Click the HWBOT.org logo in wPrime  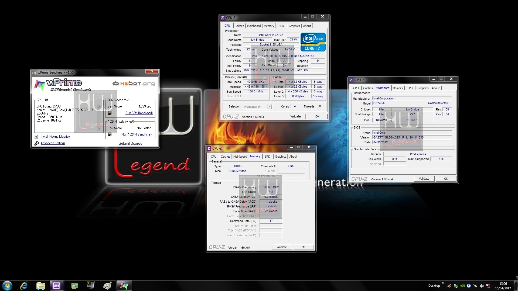coord(134,84)
